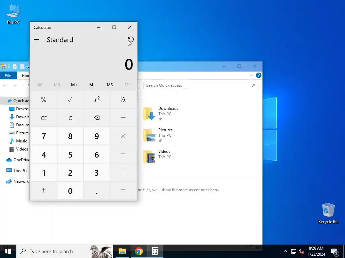Open the muted volume tray icon

point(301,251)
